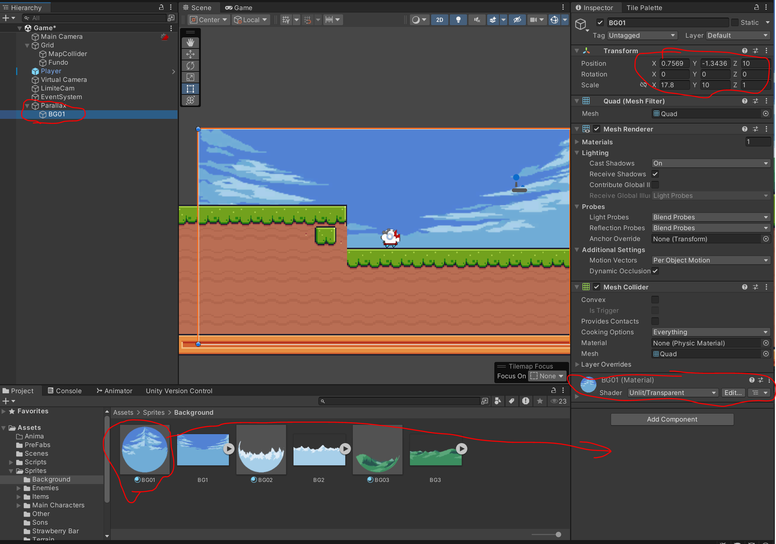Toggle 2D scene view mode
The width and height of the screenshot is (776, 544).
[440, 20]
